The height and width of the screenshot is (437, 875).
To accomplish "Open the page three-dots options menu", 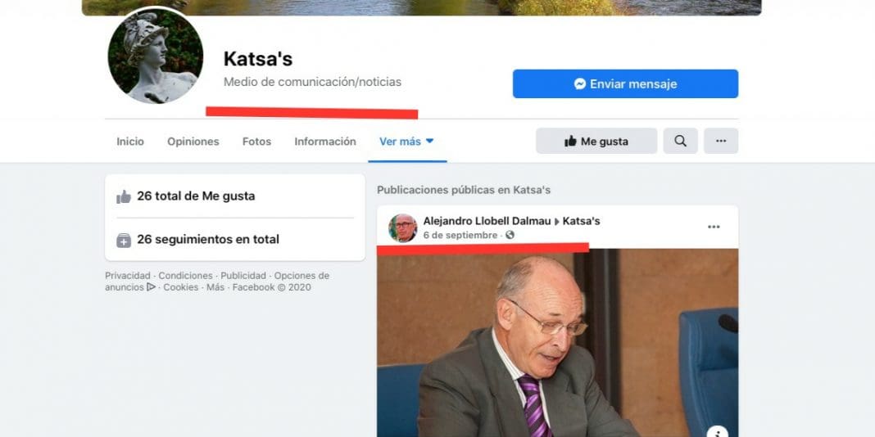I will [x=721, y=141].
